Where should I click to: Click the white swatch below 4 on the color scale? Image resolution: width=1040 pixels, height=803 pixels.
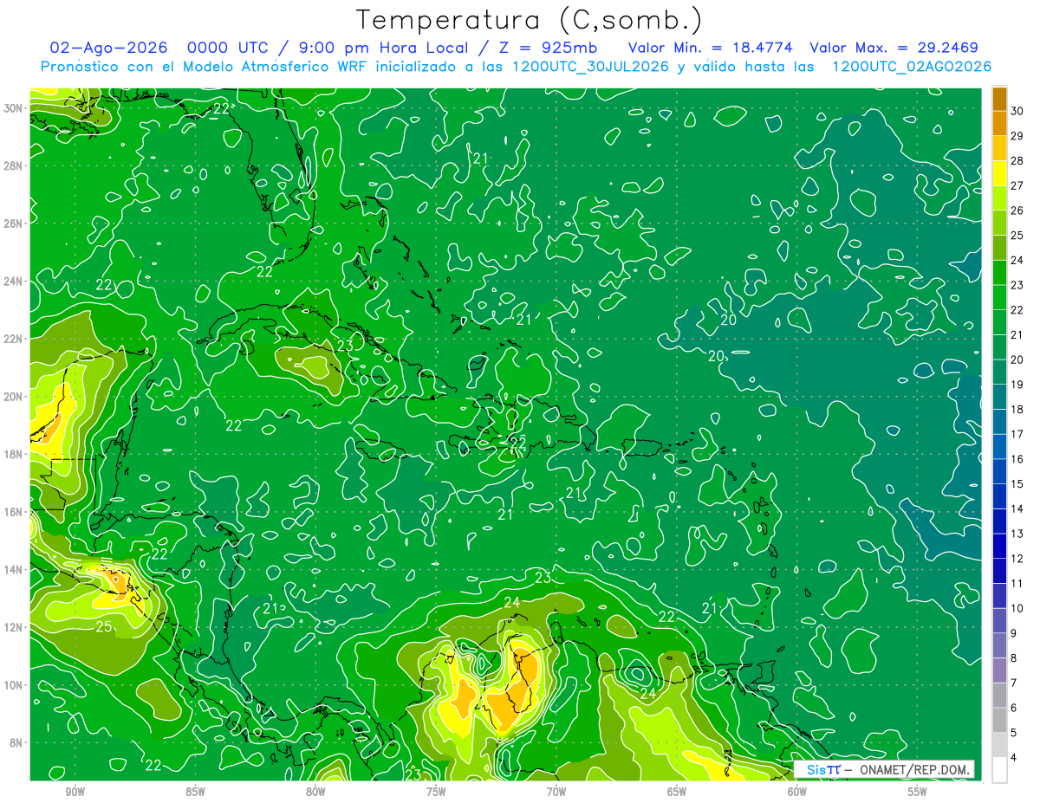coord(999,770)
